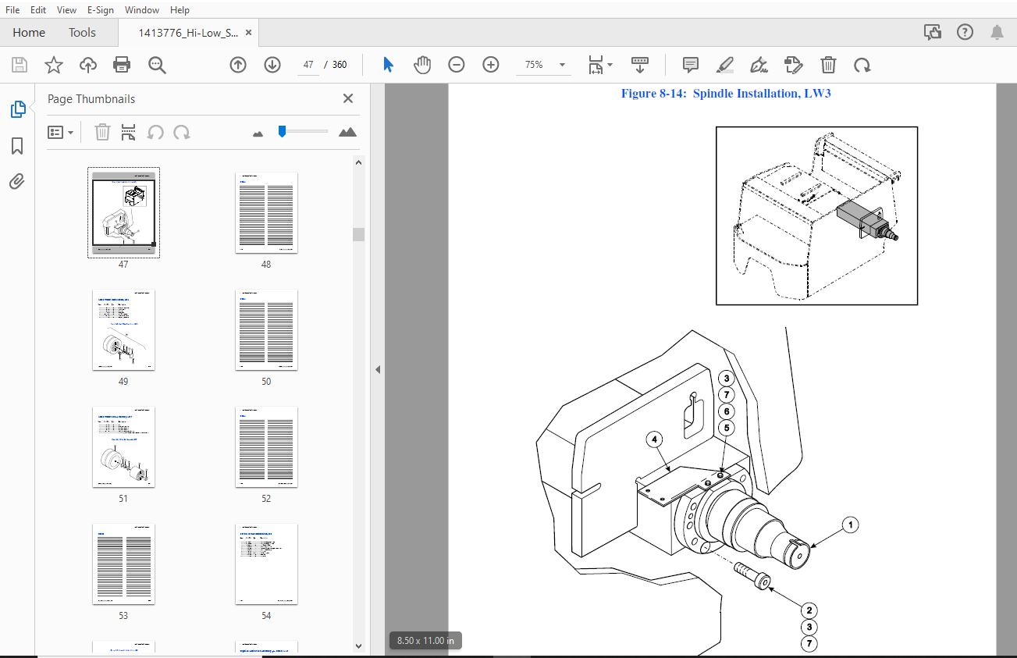Collapse the navigation pane with the side arrow
The image size is (1017, 658).
[x=378, y=369]
